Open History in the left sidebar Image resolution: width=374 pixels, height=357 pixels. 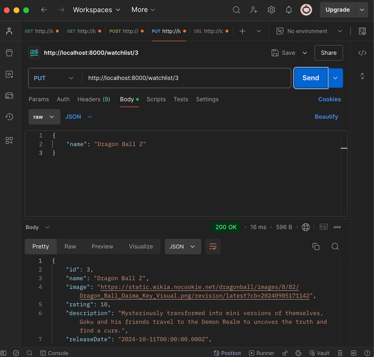click(x=9, y=117)
